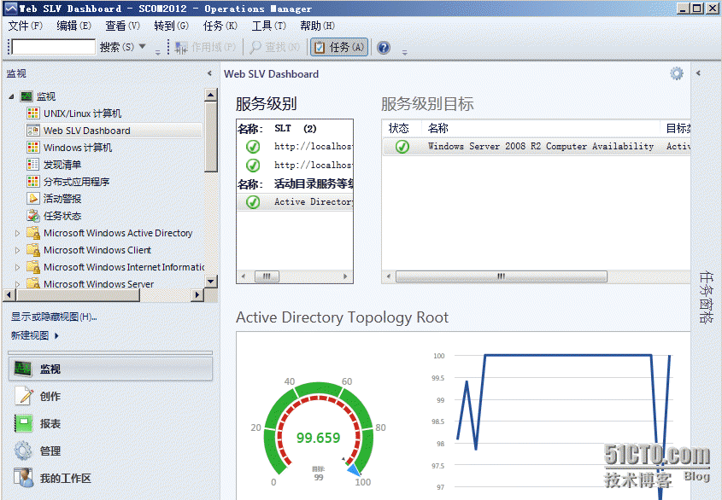
Task: Open the 编辑 (E) menu
Action: pos(73,26)
